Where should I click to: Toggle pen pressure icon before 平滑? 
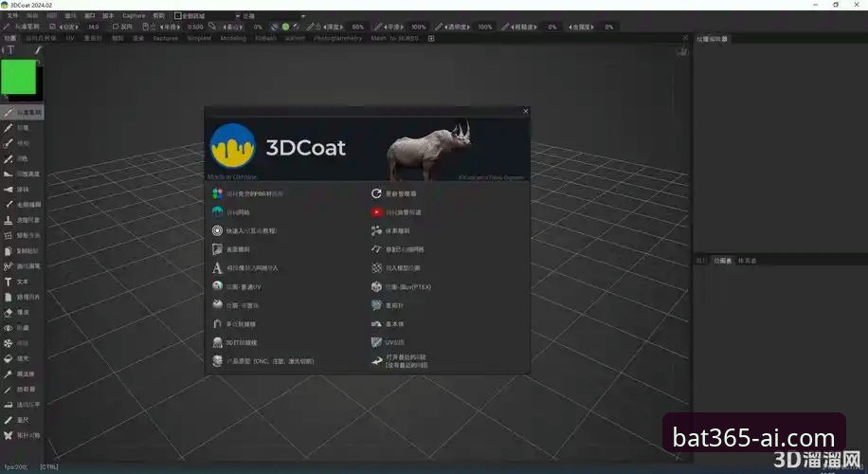click(377, 27)
